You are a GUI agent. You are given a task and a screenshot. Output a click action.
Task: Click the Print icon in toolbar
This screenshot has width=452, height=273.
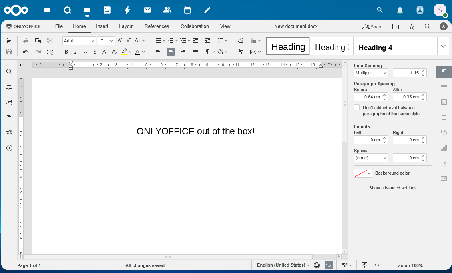coord(9,41)
